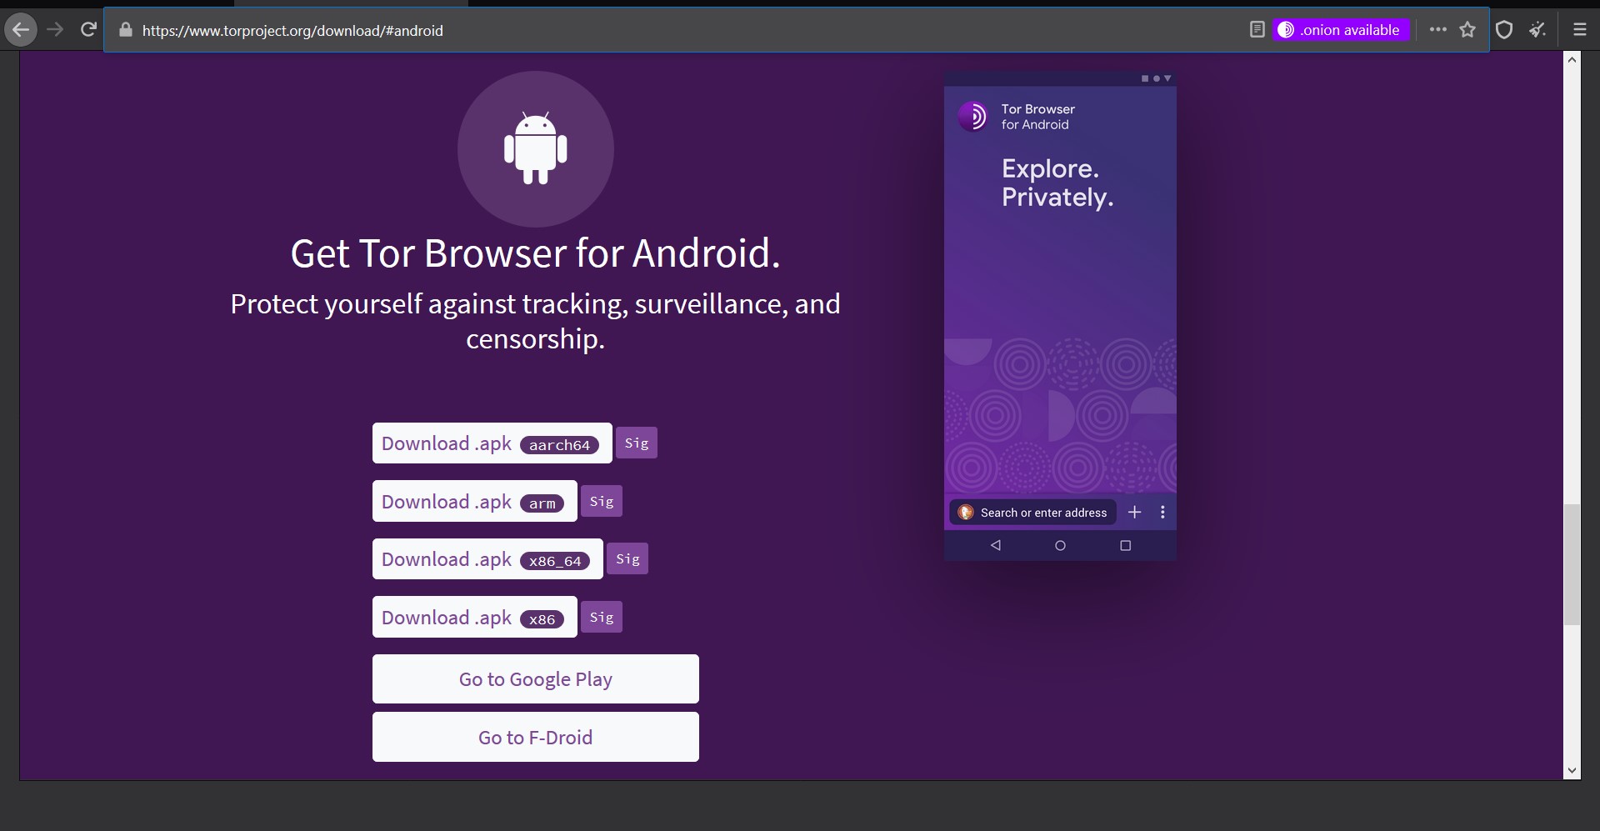
Task: Go to Google Play
Action: tap(536, 679)
